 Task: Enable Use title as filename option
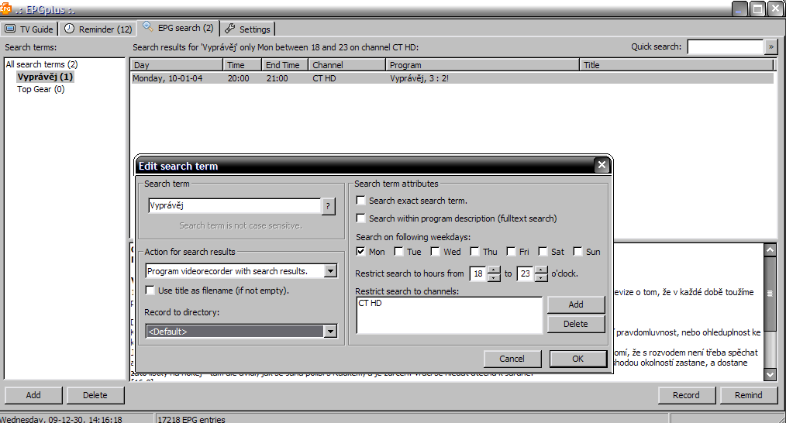150,291
